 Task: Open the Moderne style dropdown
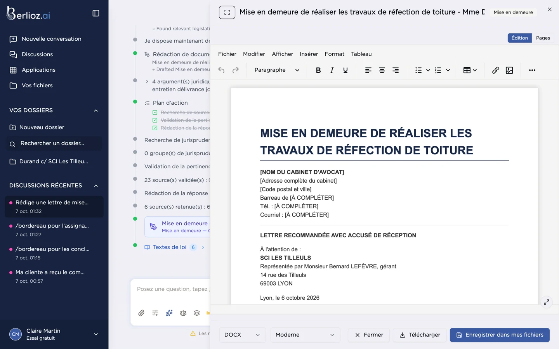point(305,335)
